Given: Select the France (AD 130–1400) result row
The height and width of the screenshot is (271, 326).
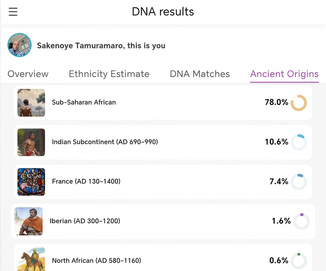Looking at the screenshot, I should [163, 182].
